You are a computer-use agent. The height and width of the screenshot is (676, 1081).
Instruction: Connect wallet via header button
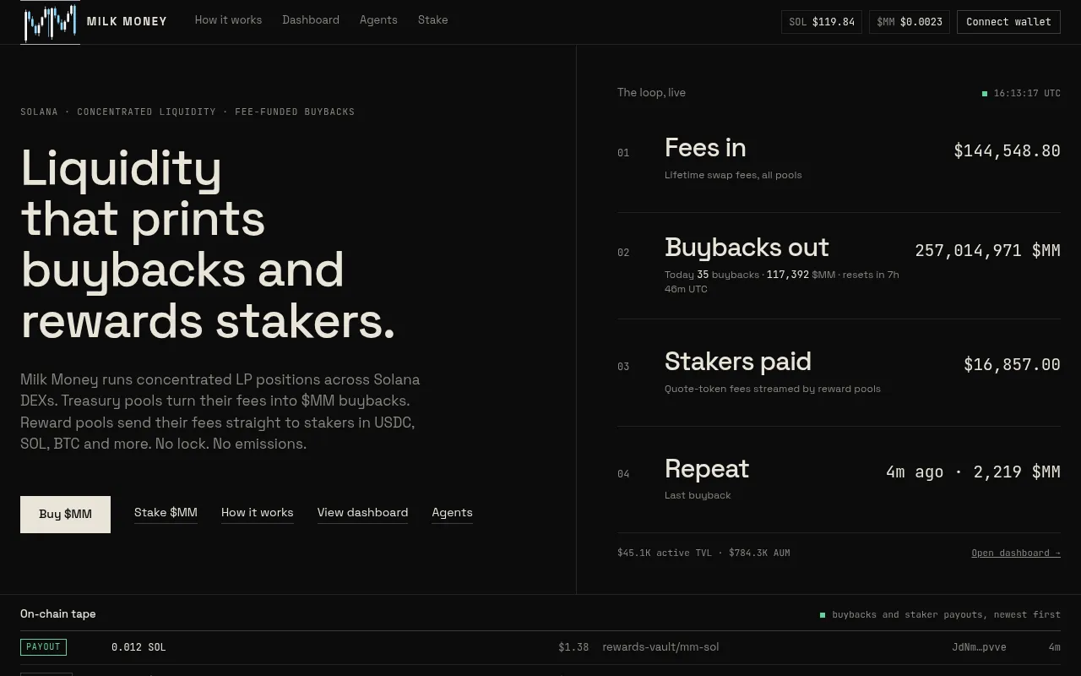pos(1008,22)
